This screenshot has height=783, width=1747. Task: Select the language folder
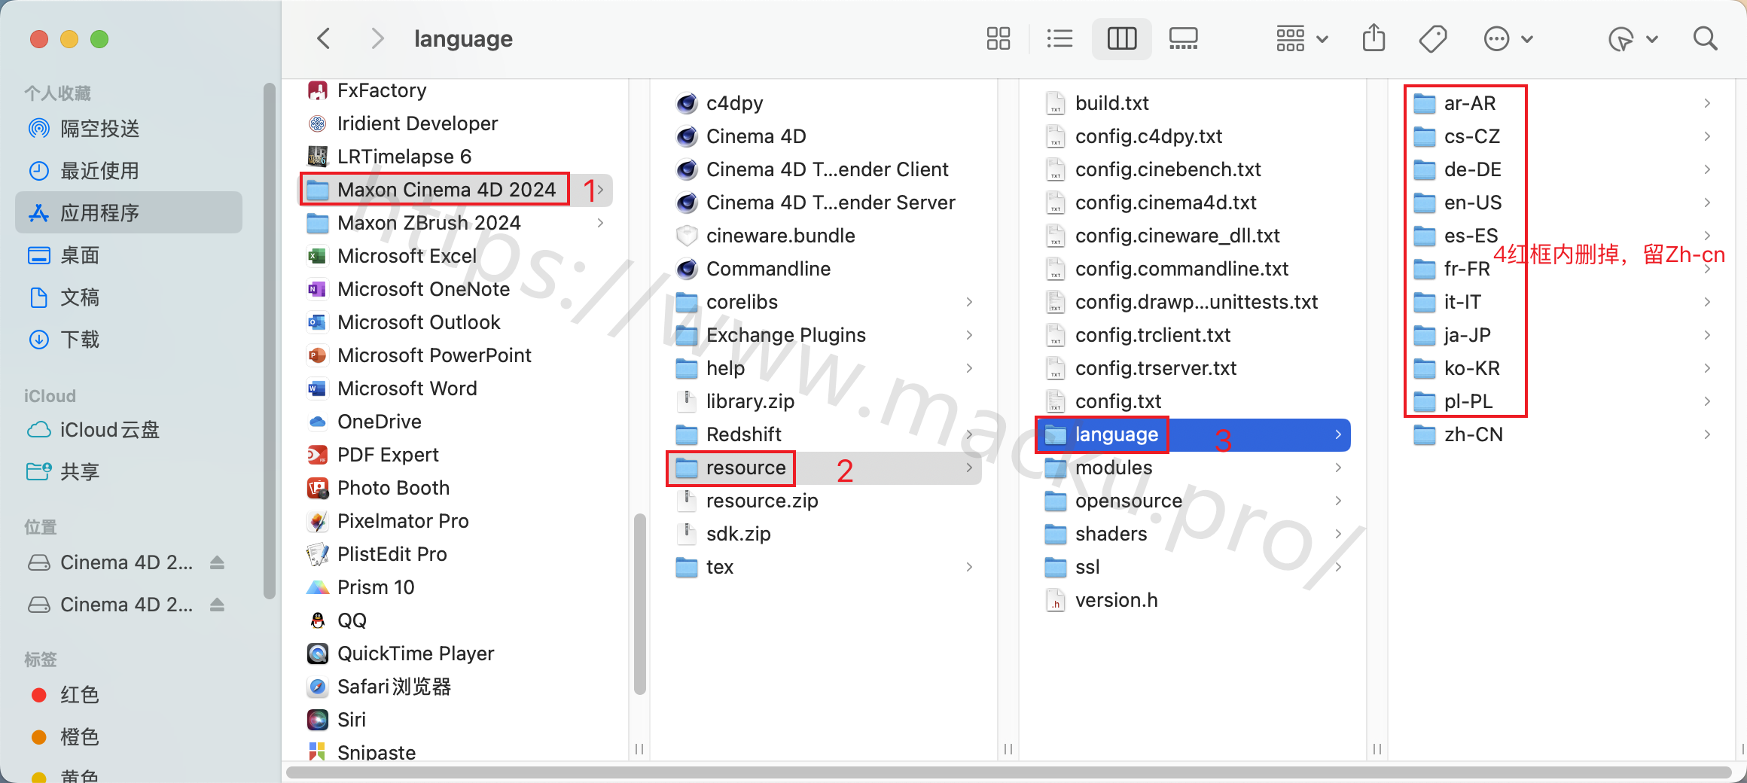tap(1194, 434)
